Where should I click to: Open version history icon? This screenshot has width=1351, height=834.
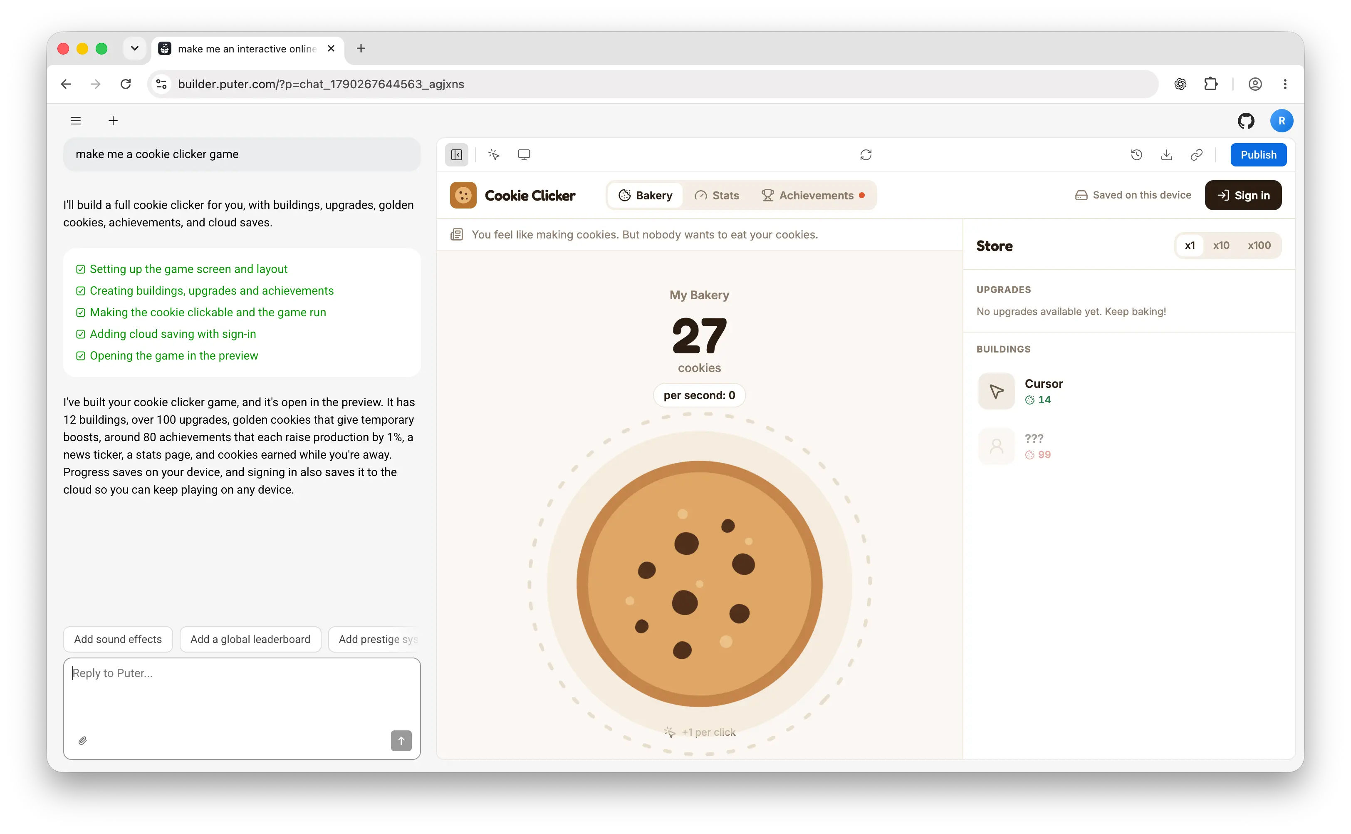click(x=1136, y=155)
